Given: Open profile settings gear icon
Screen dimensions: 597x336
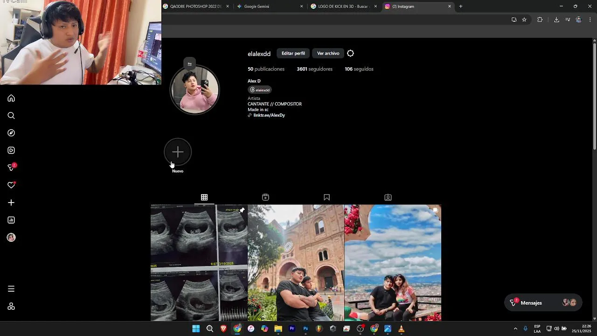Looking at the screenshot, I should click(x=350, y=54).
